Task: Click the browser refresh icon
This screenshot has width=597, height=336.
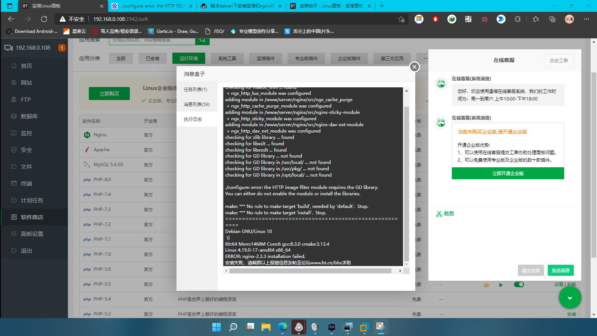Action: point(44,19)
